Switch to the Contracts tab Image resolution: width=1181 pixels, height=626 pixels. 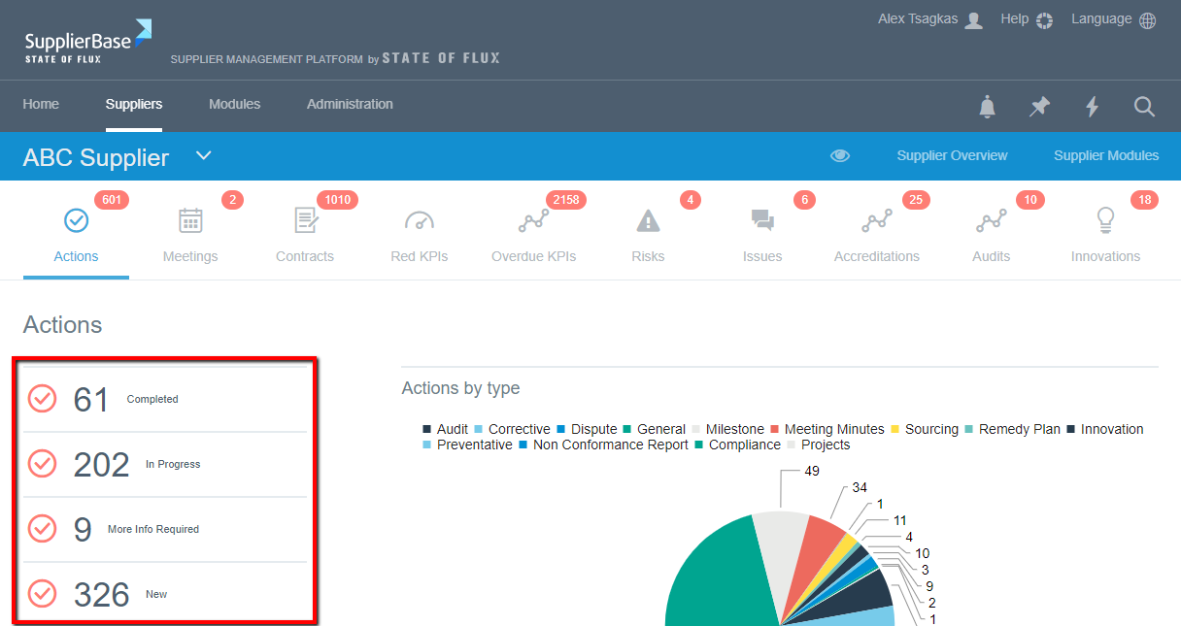point(305,233)
